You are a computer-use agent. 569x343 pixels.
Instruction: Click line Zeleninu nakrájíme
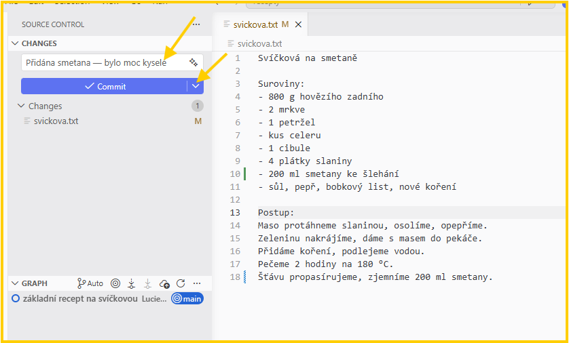point(370,239)
